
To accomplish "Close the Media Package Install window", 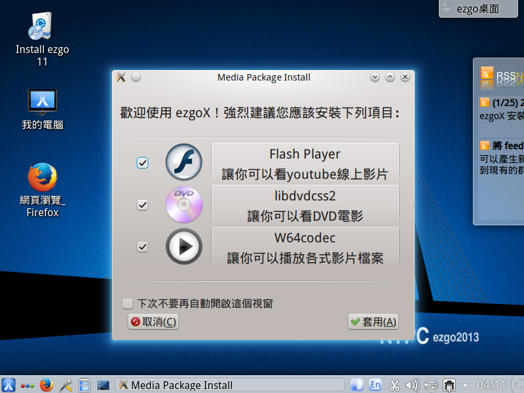I will (405, 77).
